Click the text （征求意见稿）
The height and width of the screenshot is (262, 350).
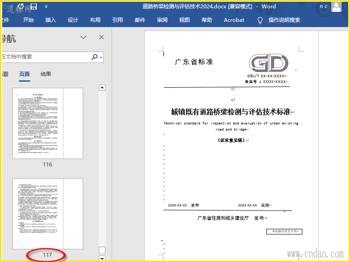click(x=231, y=140)
